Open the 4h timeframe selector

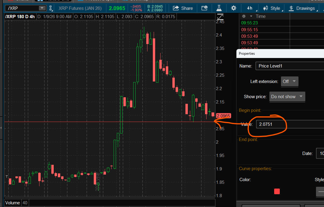click(x=250, y=8)
